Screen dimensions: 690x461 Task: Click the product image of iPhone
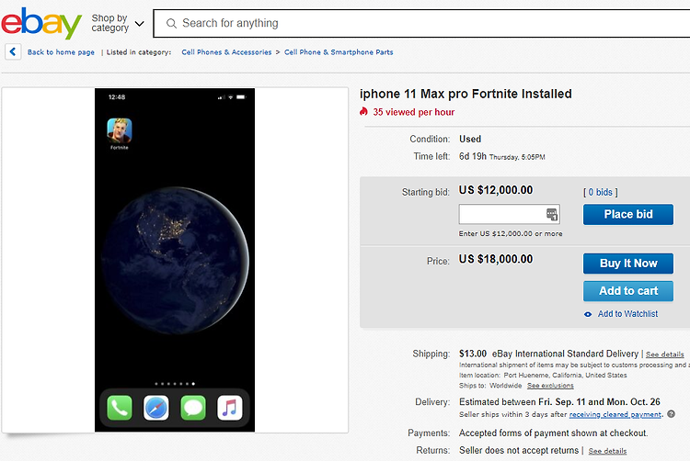click(x=175, y=260)
